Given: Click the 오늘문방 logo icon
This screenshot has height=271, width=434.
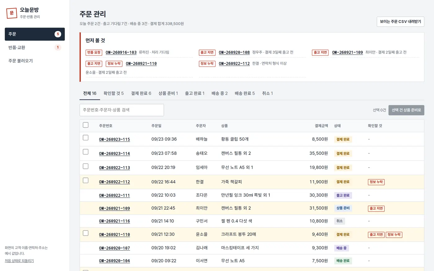Looking at the screenshot, I should (11, 13).
